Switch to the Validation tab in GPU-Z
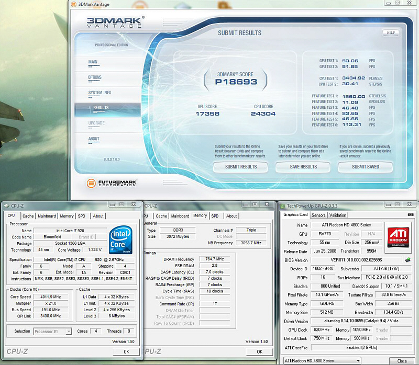This screenshot has width=419, height=365. click(337, 215)
